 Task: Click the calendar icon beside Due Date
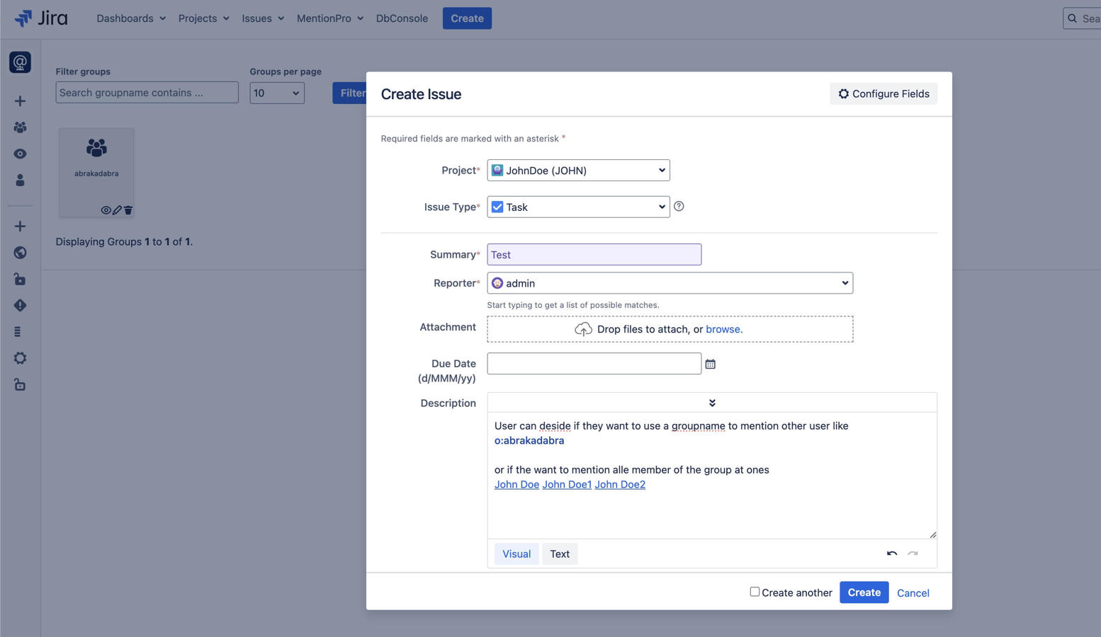[x=710, y=364]
